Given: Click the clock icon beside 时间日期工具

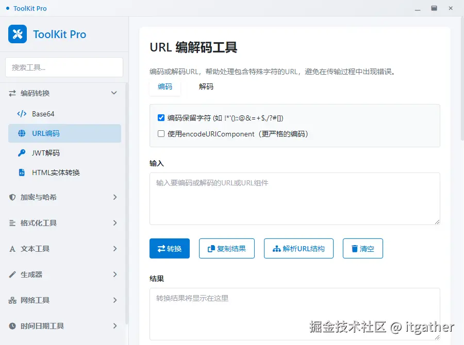Looking at the screenshot, I should coord(12,326).
